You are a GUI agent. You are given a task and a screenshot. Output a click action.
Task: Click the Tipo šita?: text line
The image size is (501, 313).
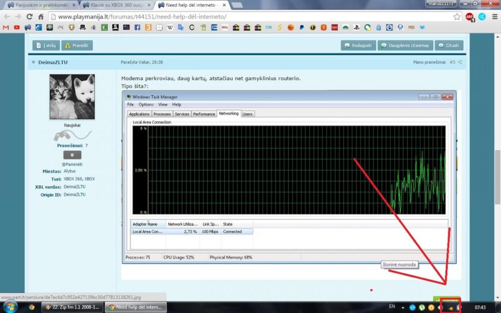click(x=135, y=86)
